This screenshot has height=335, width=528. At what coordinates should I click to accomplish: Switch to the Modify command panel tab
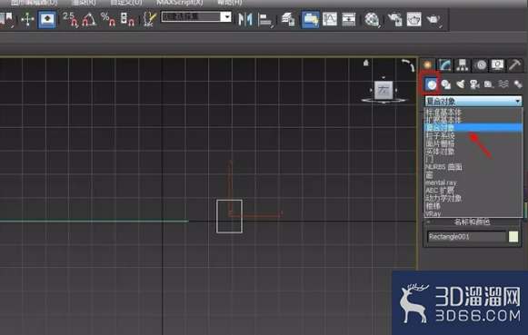(x=444, y=65)
